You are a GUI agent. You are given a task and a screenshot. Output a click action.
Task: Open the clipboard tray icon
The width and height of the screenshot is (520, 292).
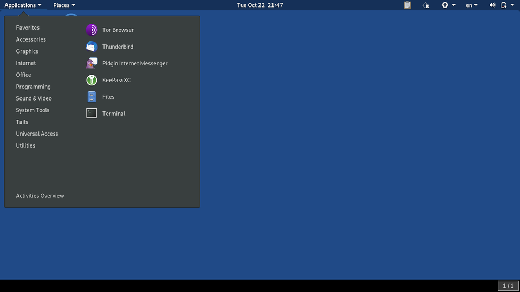[x=407, y=5]
